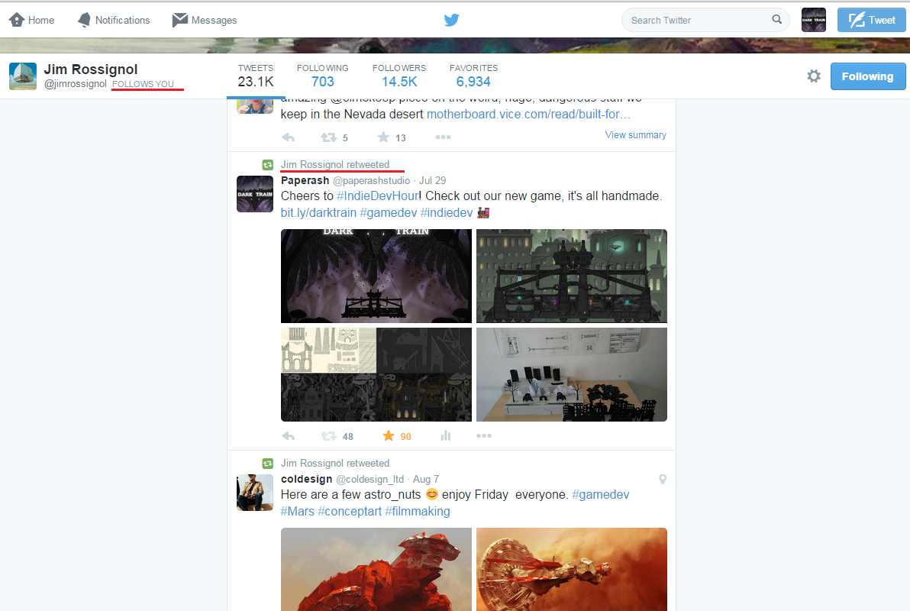Click the avatar of the Nevada desert tweet

click(x=255, y=106)
